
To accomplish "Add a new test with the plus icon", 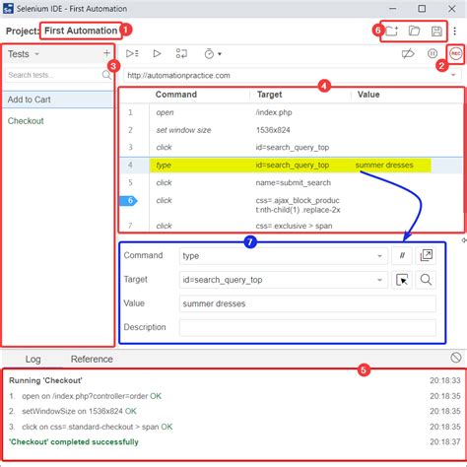I will 106,53.
